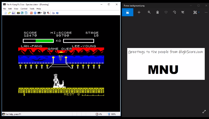
Task: Open a file with the folder icon
Action: (9, 13)
